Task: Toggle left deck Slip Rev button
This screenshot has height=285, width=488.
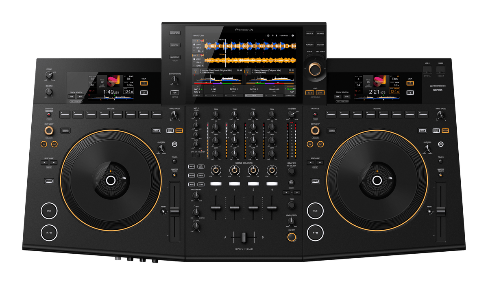Action: [49, 181]
